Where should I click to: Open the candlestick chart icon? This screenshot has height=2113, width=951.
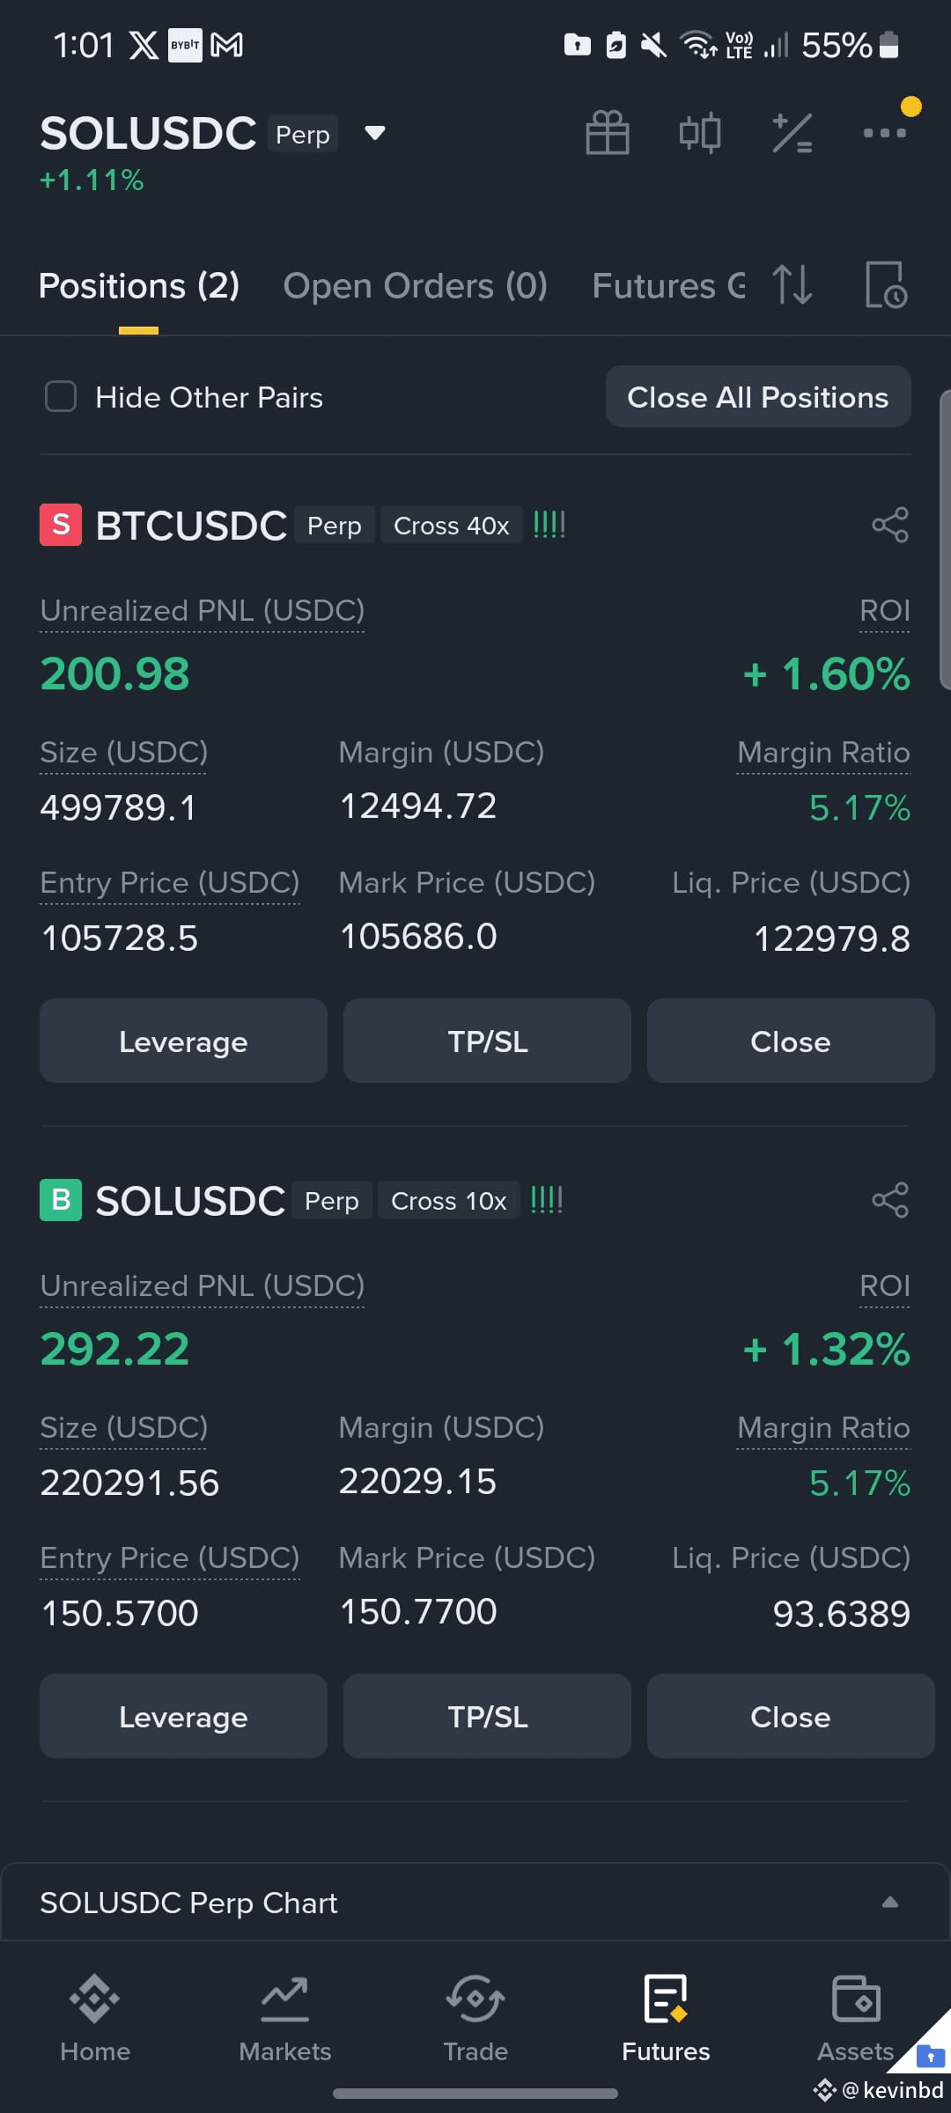[700, 133]
